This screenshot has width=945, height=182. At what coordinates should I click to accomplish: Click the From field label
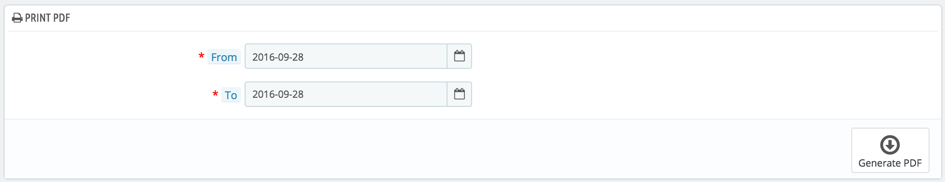(x=224, y=57)
